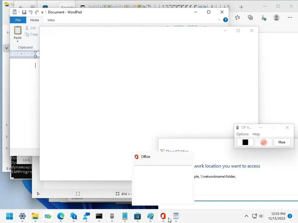Open Office from taskbar
Viewport: 298px width, 223px height.
163,216
